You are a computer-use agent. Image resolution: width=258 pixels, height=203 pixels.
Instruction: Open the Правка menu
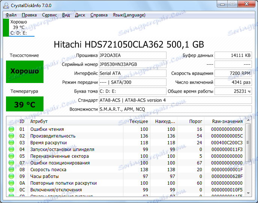click(29, 15)
